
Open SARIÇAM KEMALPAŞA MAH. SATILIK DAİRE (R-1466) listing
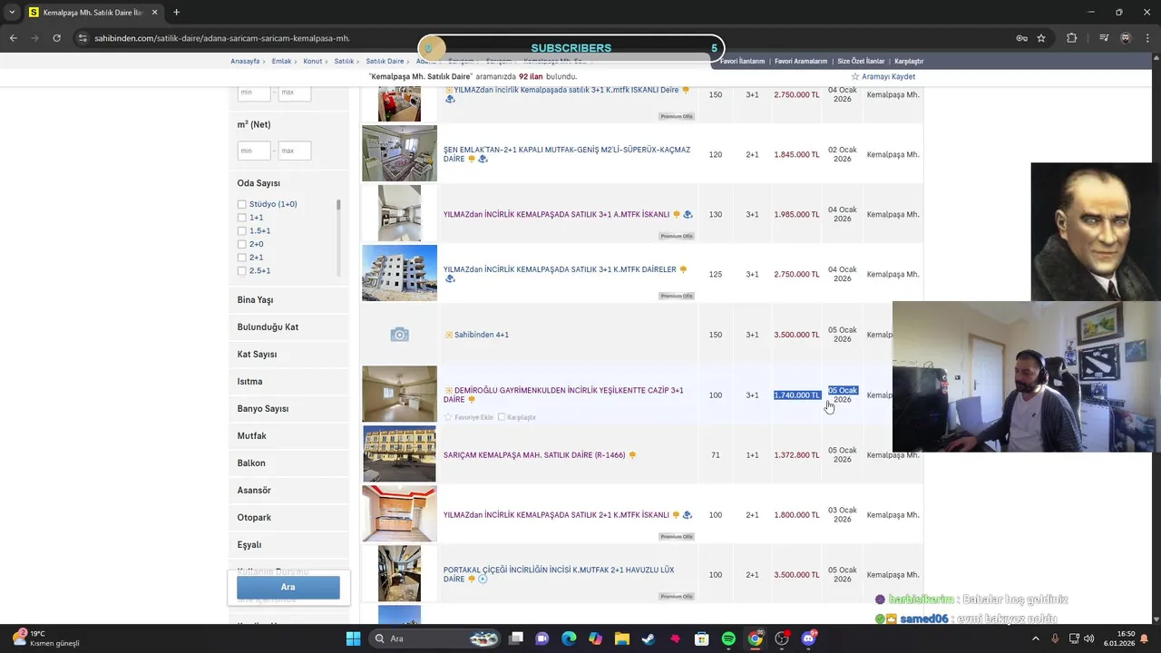534,455
